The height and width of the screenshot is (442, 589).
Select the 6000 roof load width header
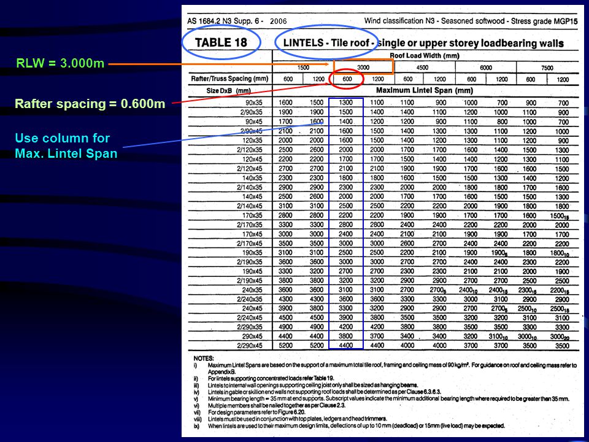486,68
